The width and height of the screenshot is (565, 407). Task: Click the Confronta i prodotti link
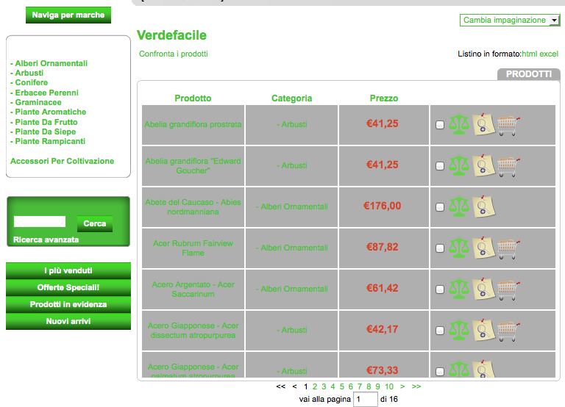click(174, 54)
